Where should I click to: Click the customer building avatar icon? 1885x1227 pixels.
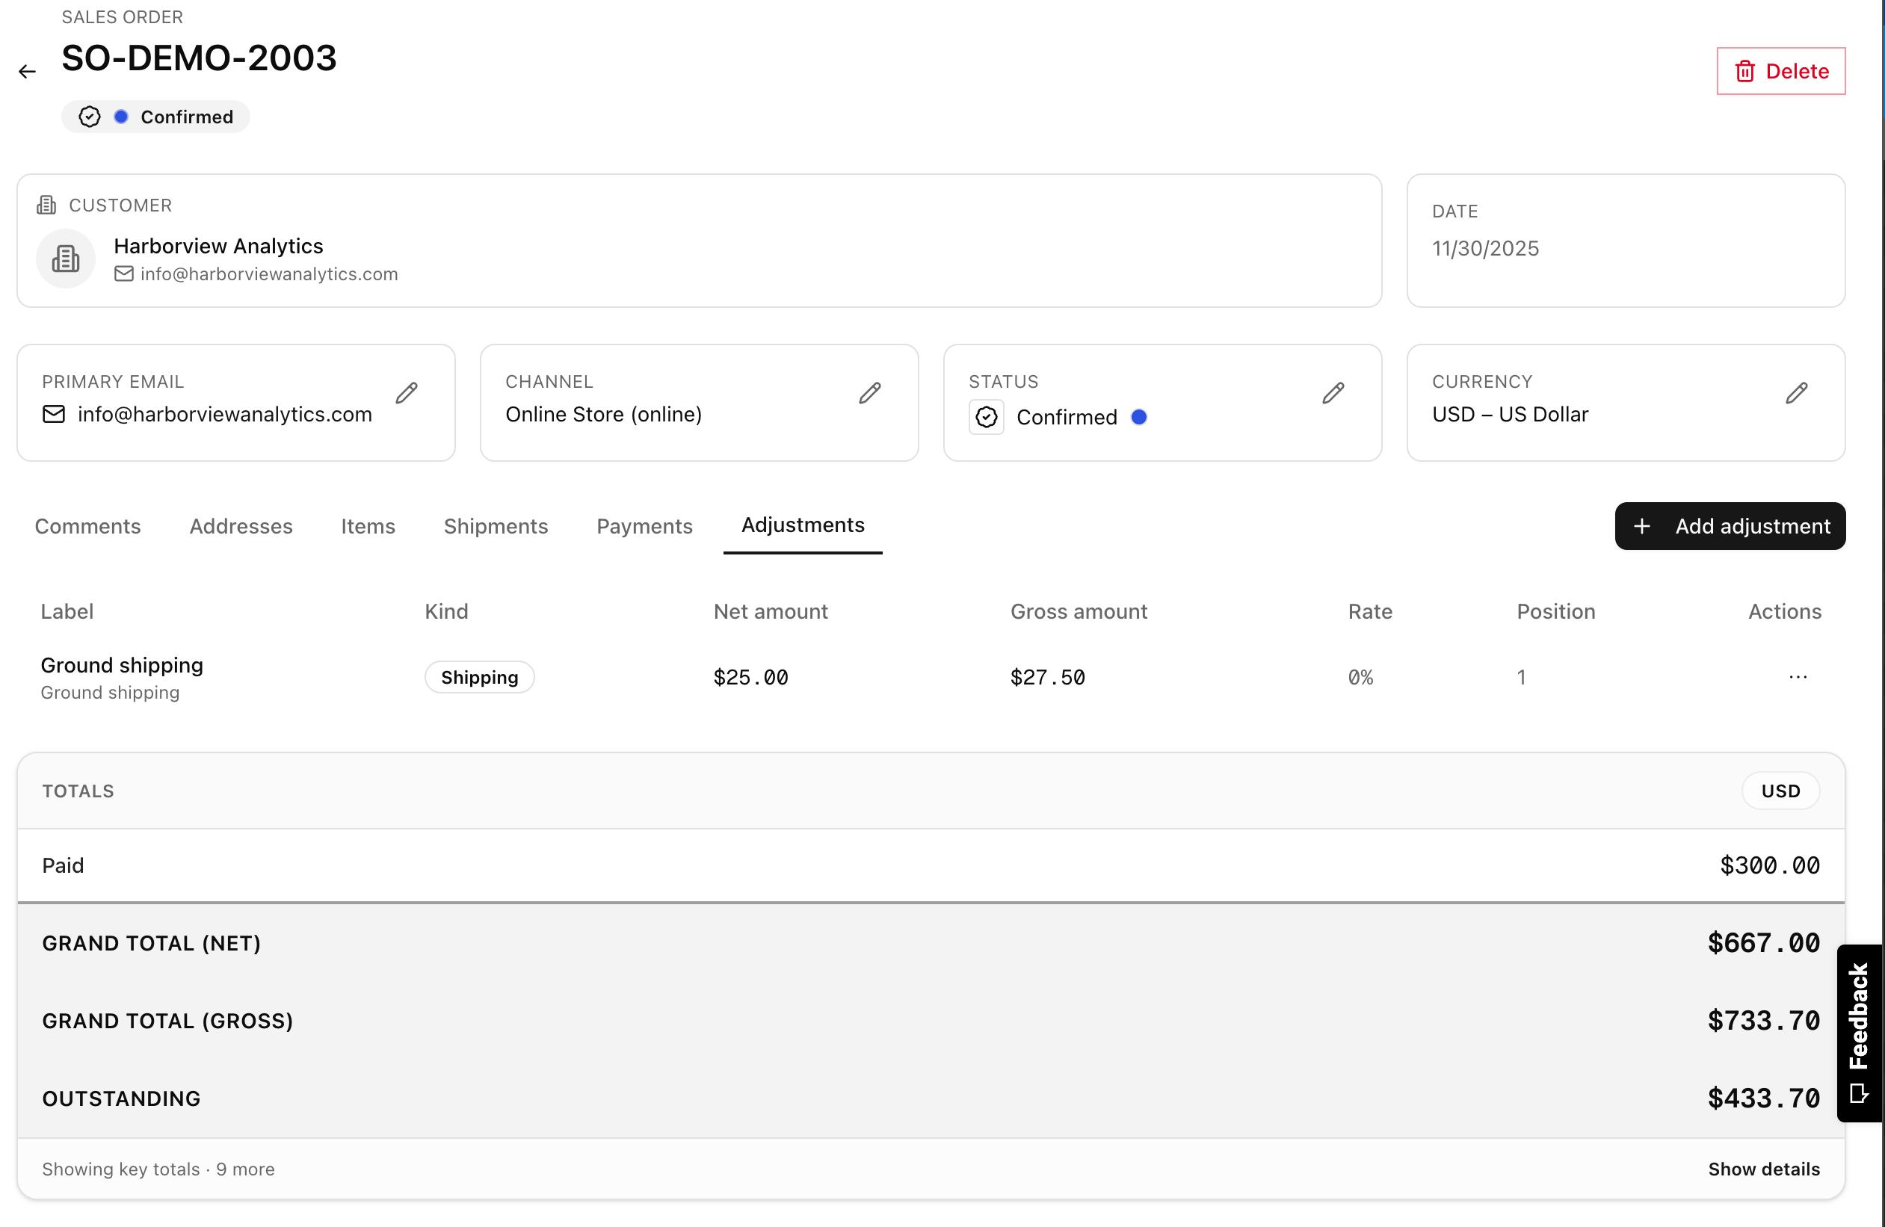click(66, 259)
